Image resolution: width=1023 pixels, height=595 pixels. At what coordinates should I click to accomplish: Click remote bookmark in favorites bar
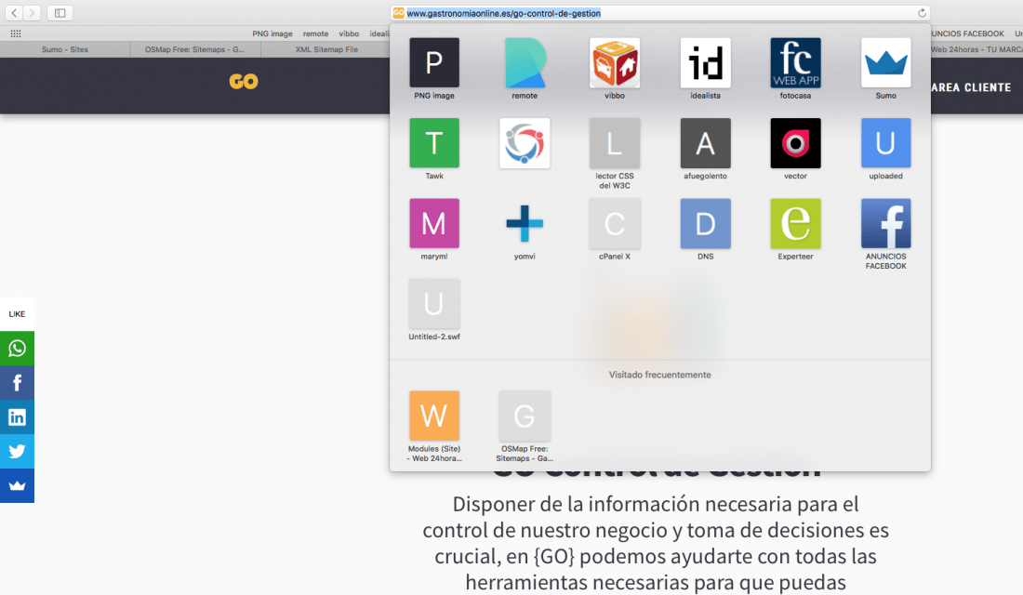[316, 33]
